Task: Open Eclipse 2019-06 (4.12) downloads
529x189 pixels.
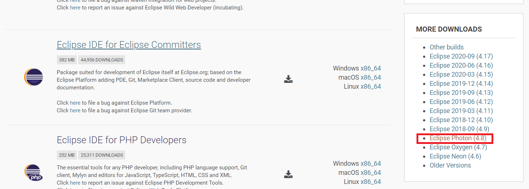Action: tap(461, 102)
